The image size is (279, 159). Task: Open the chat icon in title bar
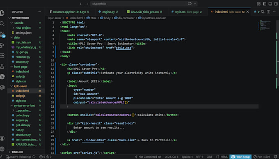click(x=190, y=4)
